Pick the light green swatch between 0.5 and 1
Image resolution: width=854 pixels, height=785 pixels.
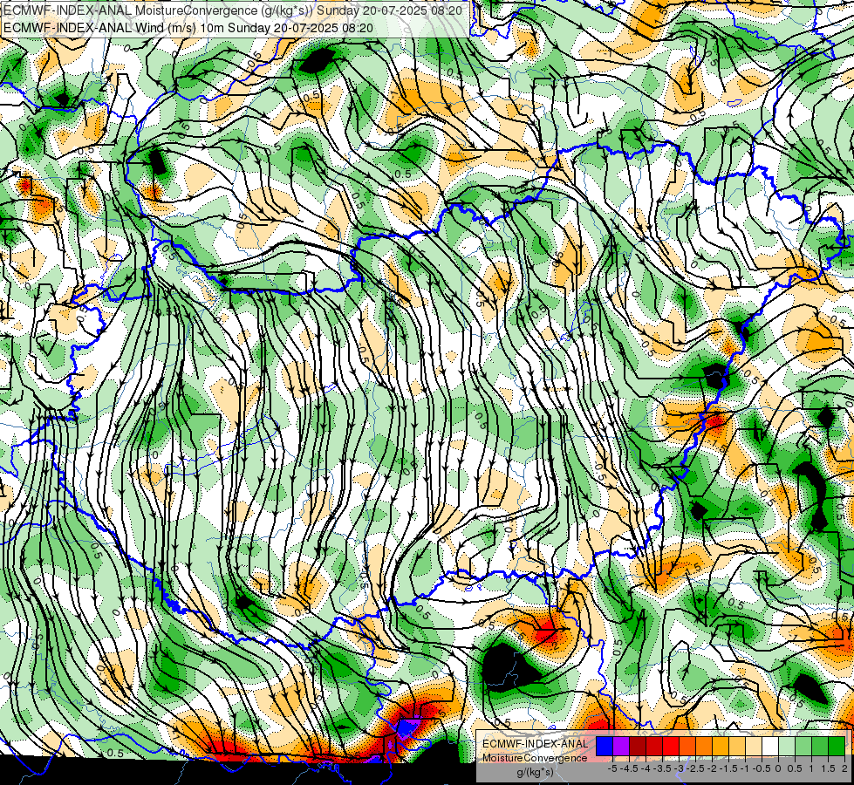[x=803, y=746]
